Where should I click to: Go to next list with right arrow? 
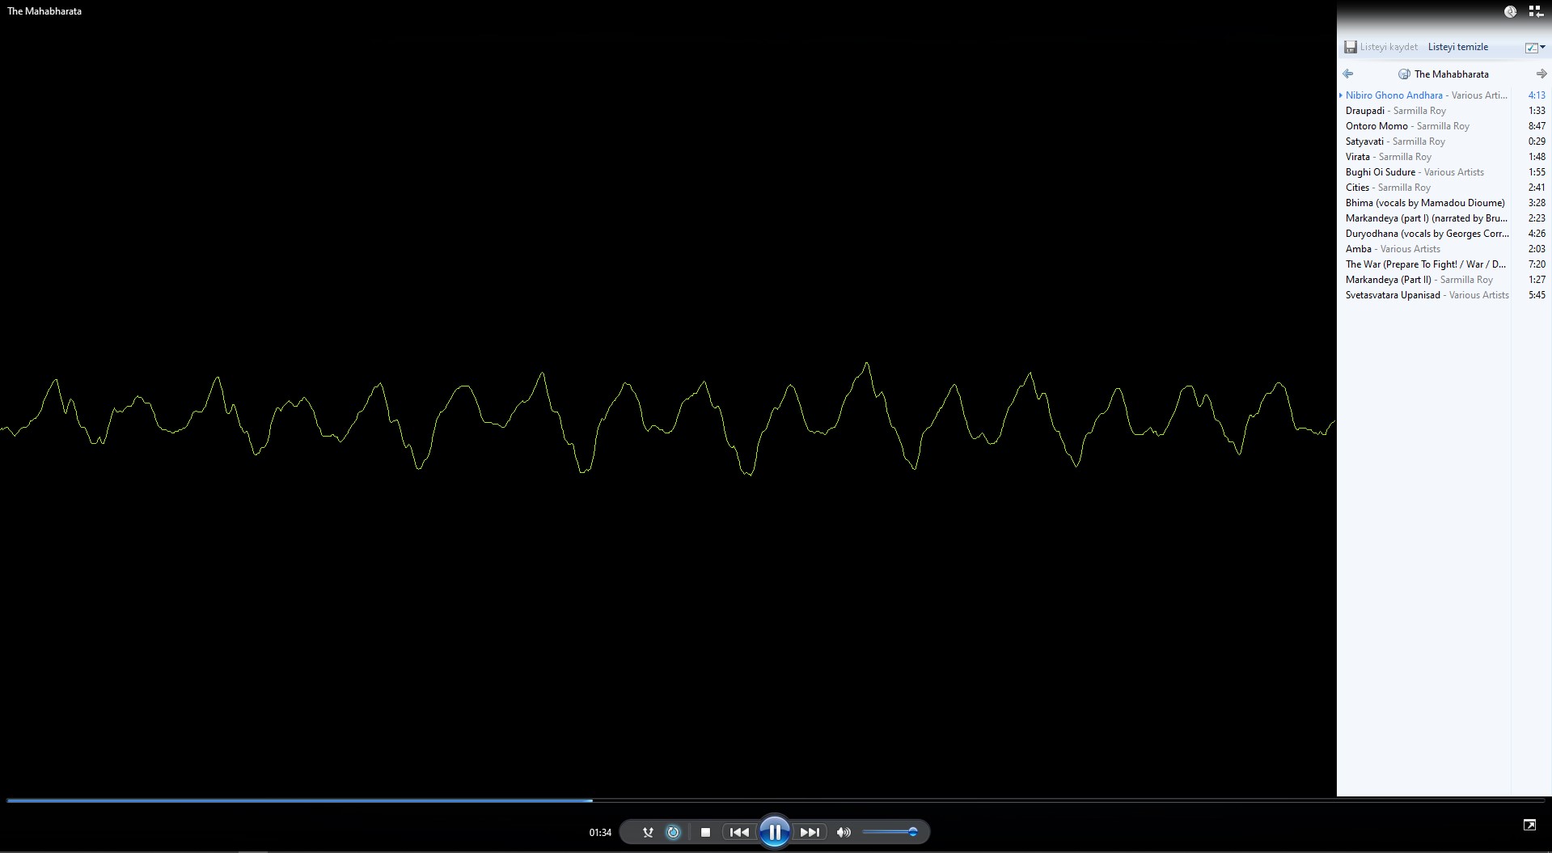click(x=1541, y=74)
